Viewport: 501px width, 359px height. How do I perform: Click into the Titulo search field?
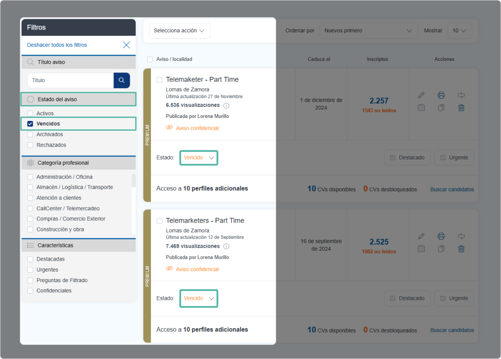71,80
